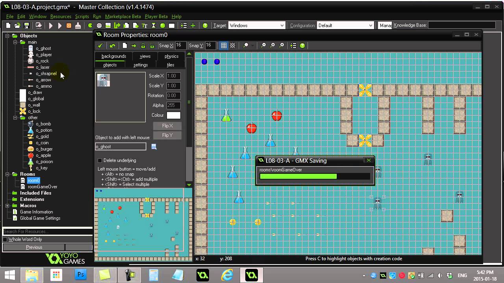The width and height of the screenshot is (504, 283).
Task: Expand the Macros tree node
Action: 7,206
